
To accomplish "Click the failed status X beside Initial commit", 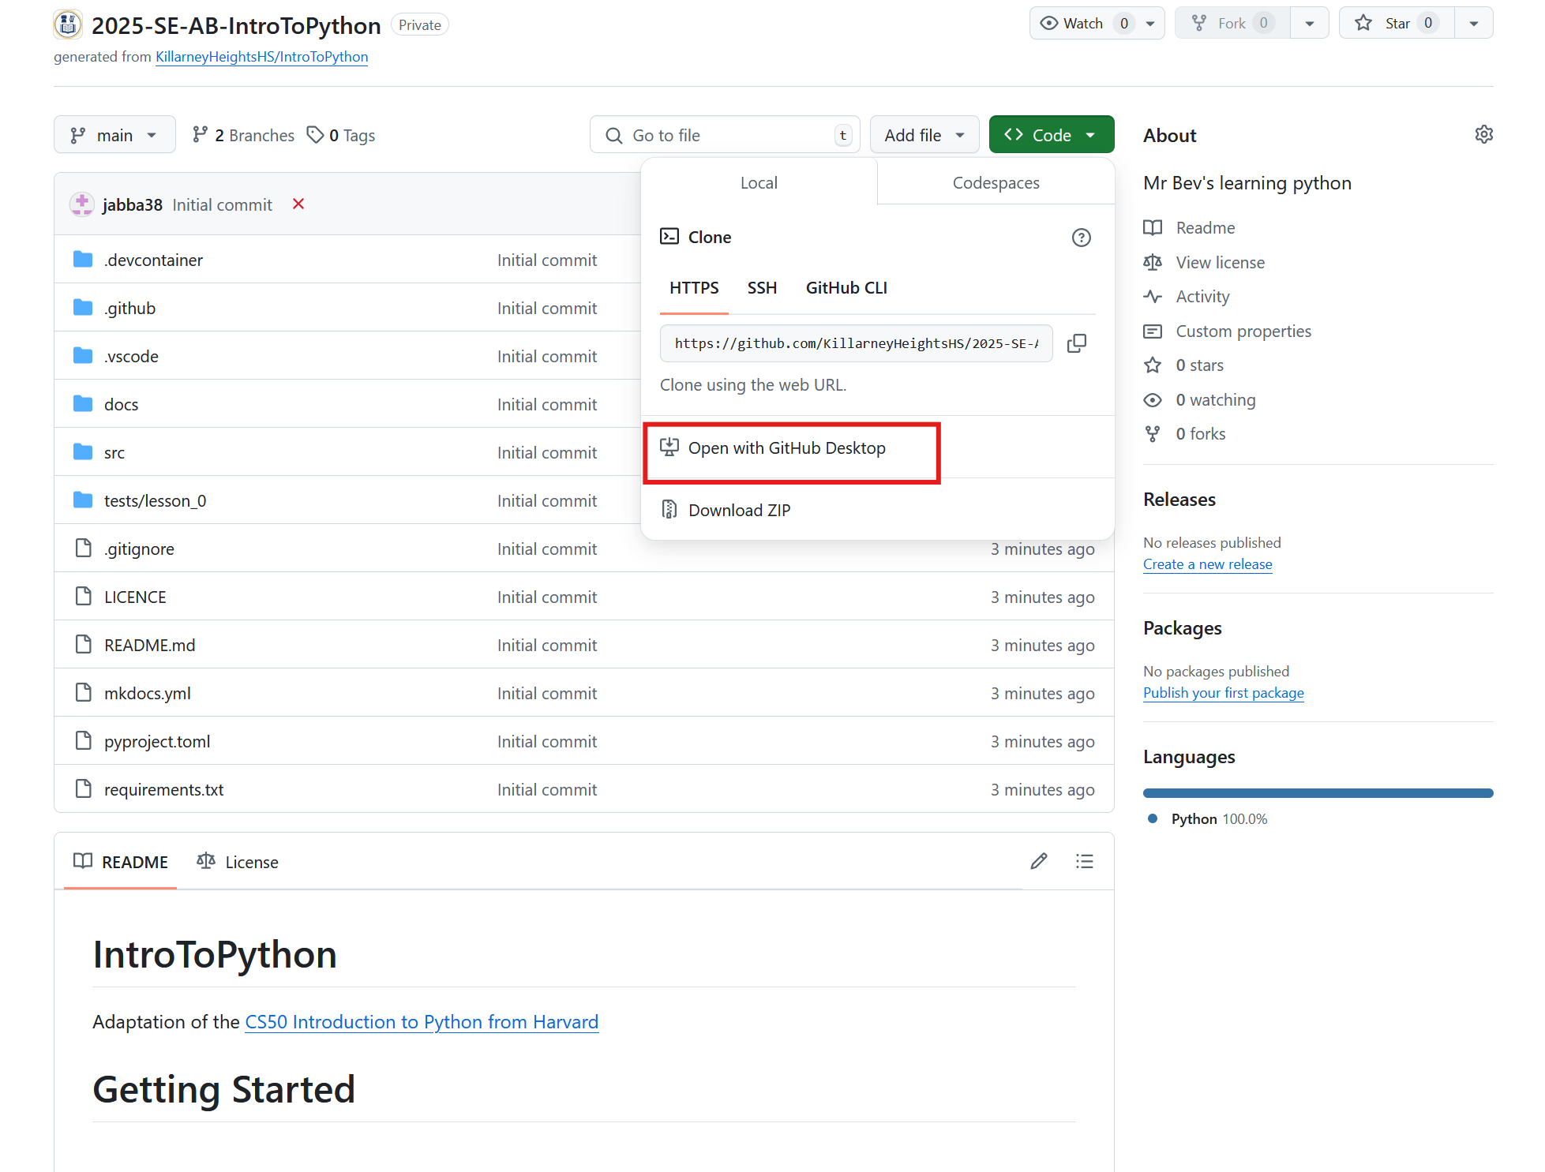I will pos(298,204).
